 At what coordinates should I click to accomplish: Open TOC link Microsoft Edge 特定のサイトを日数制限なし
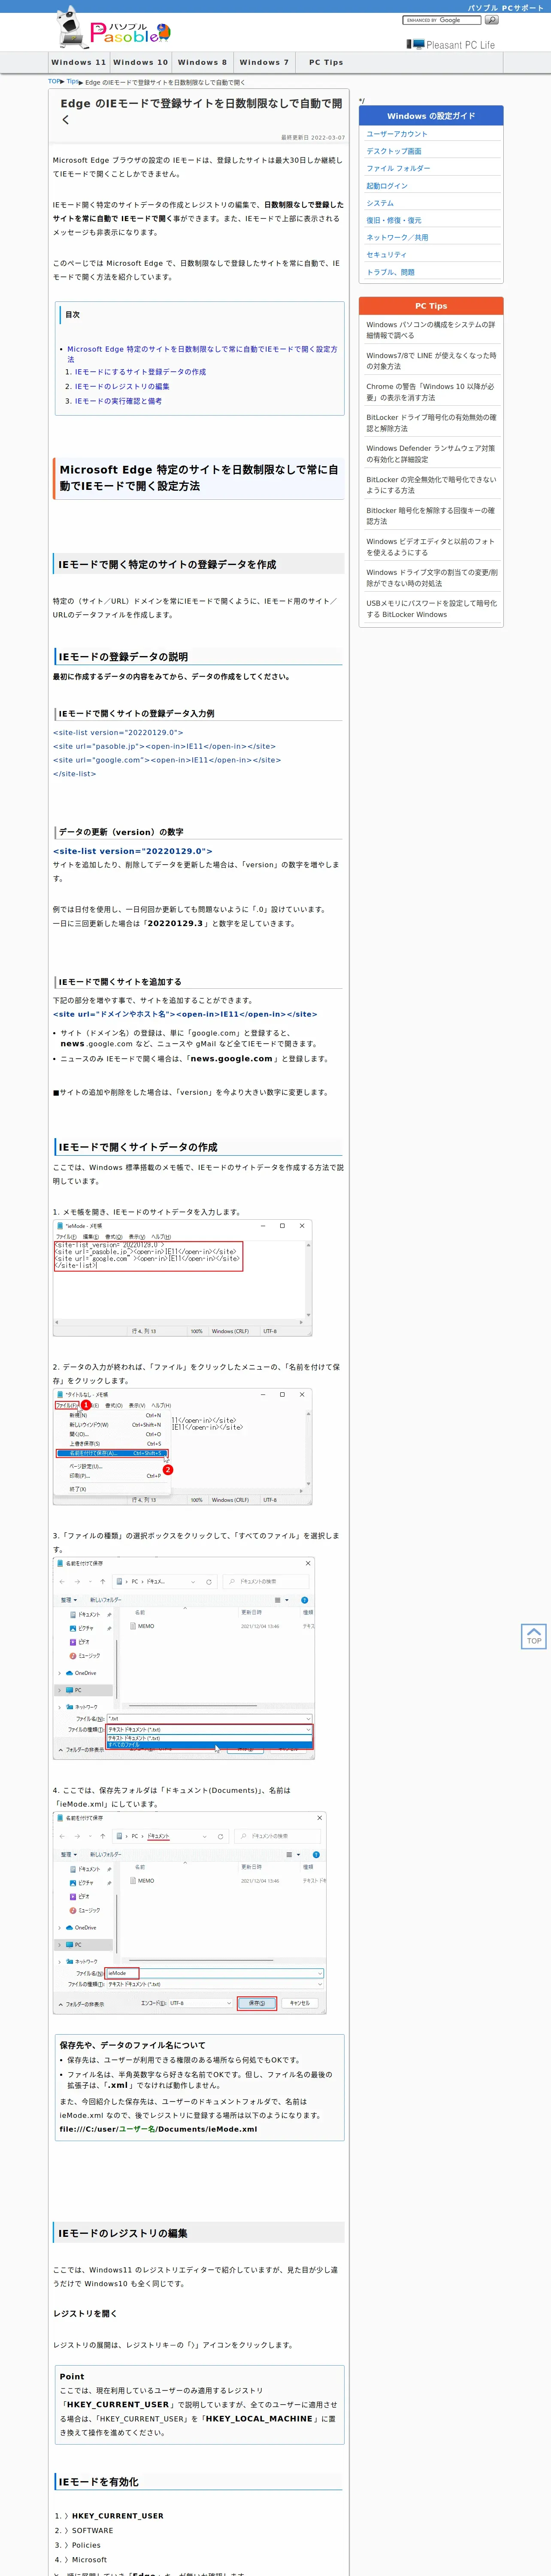click(202, 354)
